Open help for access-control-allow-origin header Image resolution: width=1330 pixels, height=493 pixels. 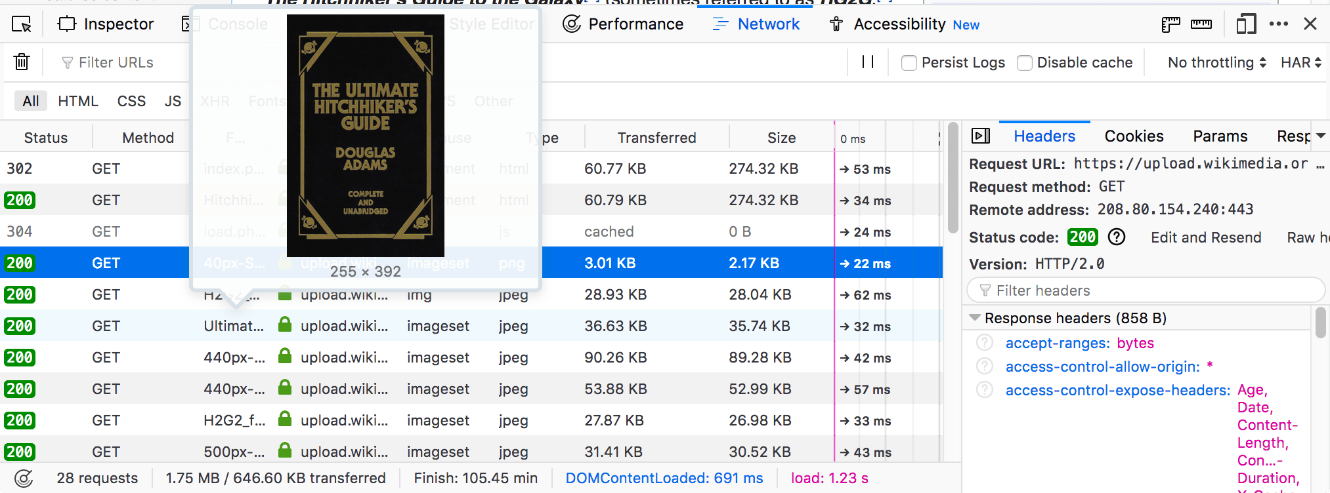pos(984,366)
